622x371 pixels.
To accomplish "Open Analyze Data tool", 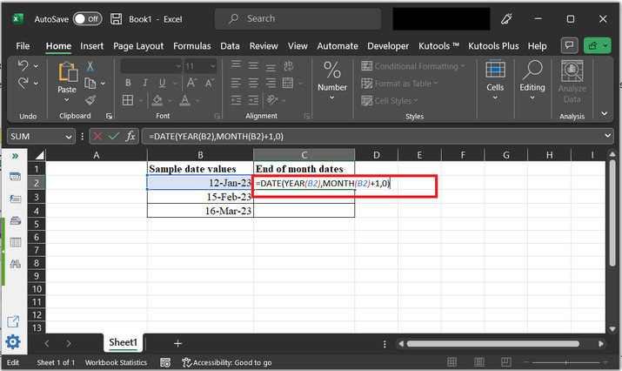I will click(572, 82).
